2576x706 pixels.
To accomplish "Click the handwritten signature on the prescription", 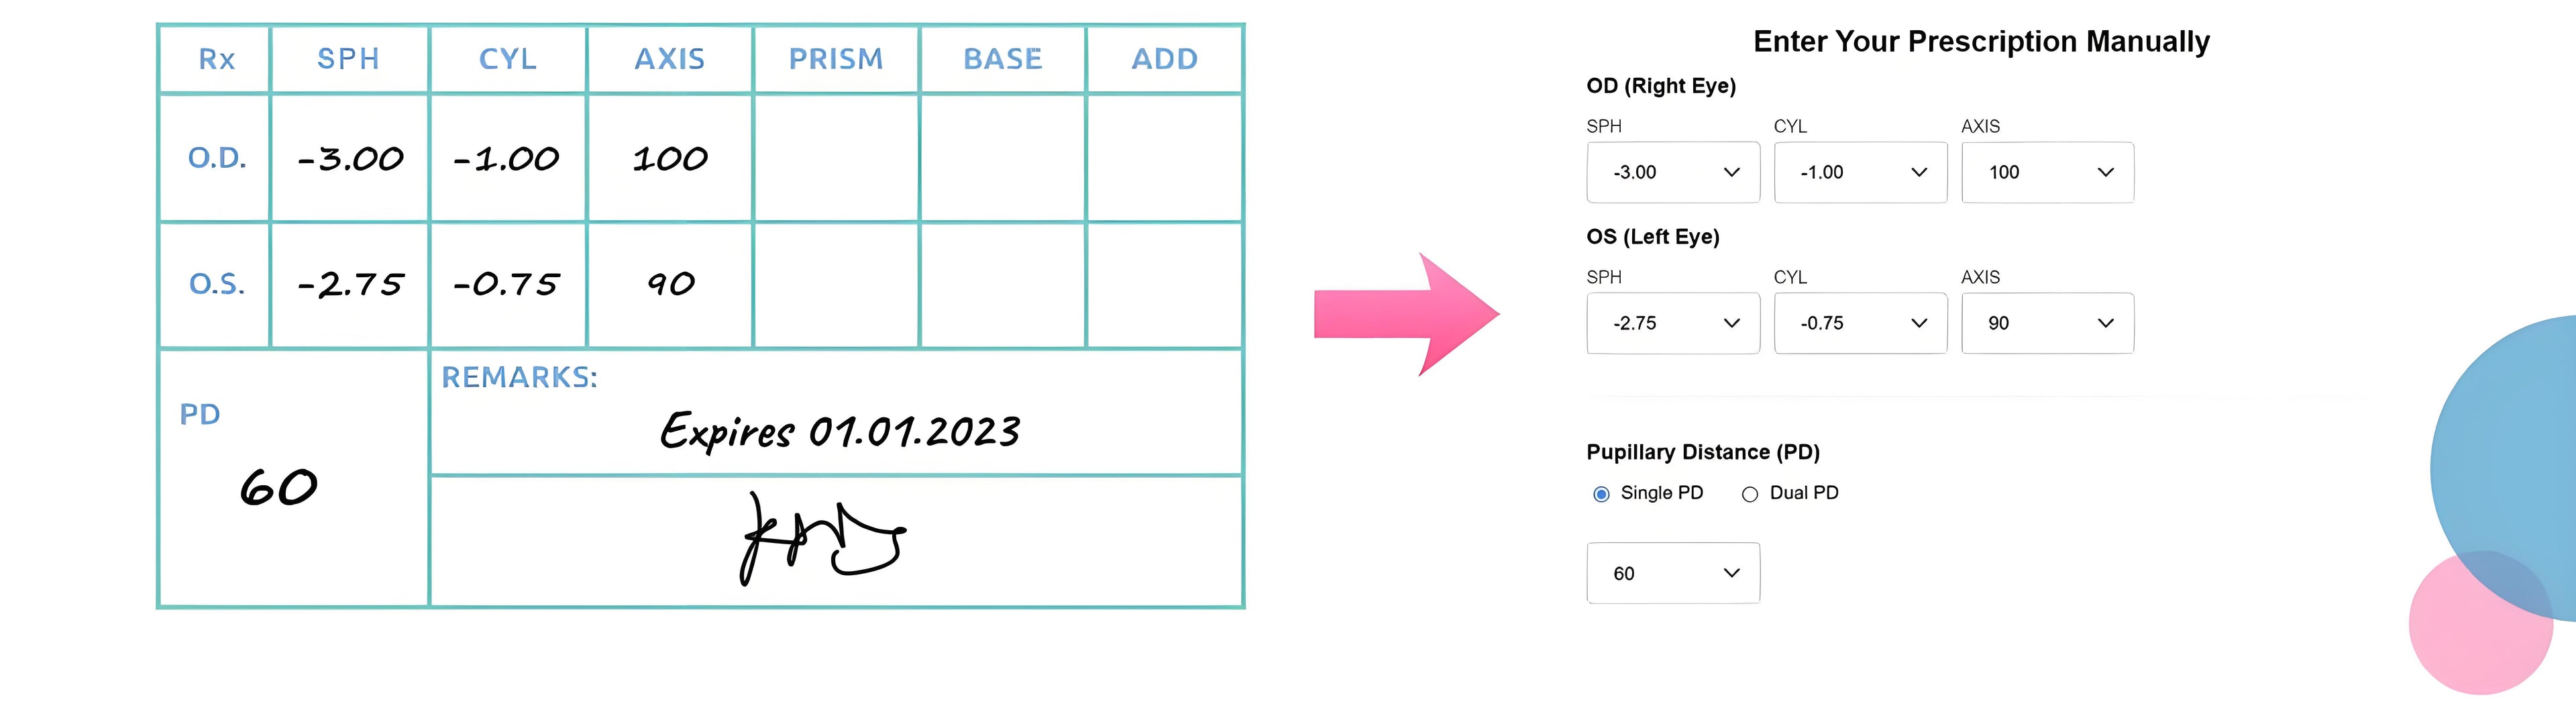I will pos(820,538).
